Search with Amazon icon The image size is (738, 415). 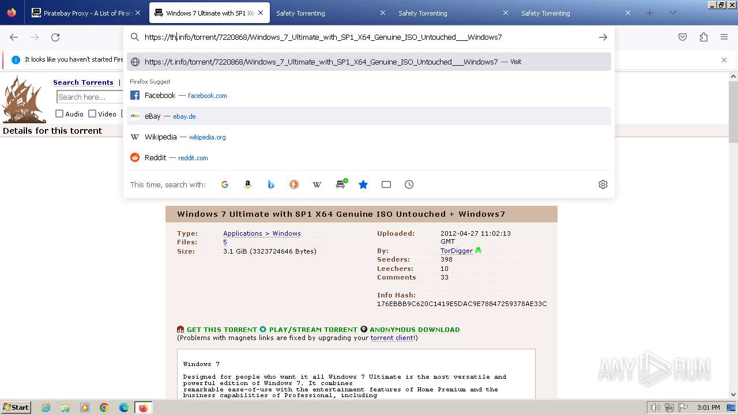click(x=248, y=184)
